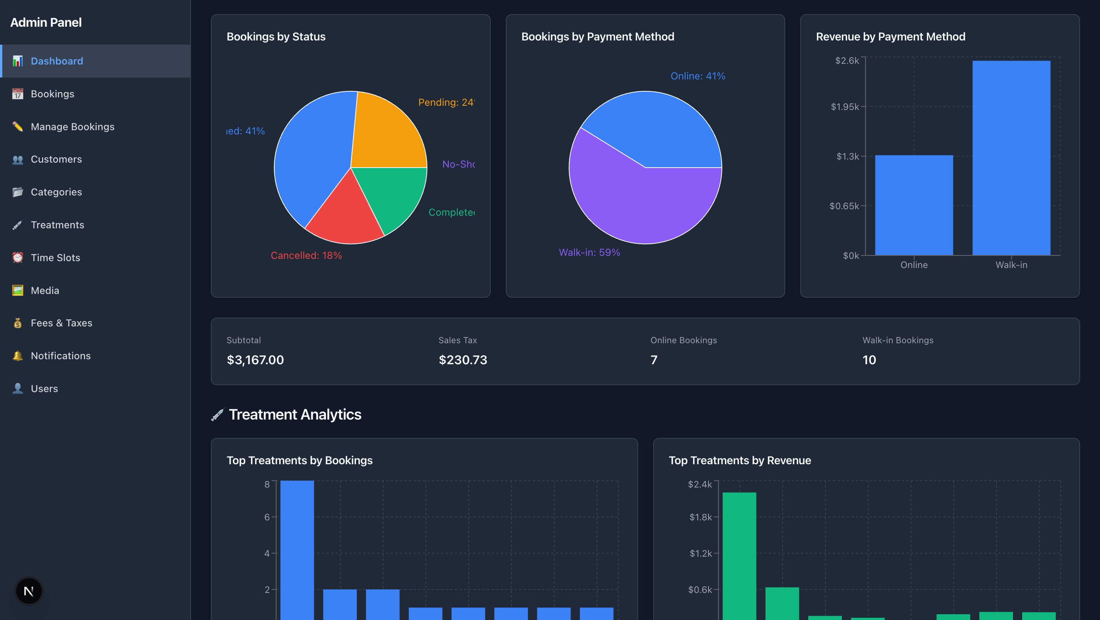Click the green revenue bar for top treatment

pyautogui.click(x=739, y=551)
